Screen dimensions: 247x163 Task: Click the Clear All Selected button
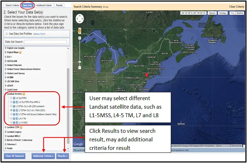15,156
